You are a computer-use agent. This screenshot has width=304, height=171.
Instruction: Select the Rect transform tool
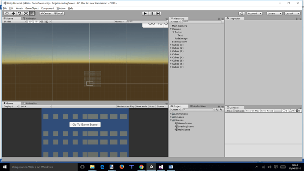tap(32, 13)
